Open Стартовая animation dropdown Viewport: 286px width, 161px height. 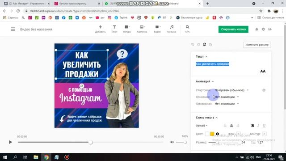tap(231, 90)
